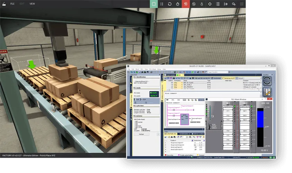The height and width of the screenshot is (173, 292).
Task: Toggle the actuator tags icon in toolbar
Action: pos(202,4)
